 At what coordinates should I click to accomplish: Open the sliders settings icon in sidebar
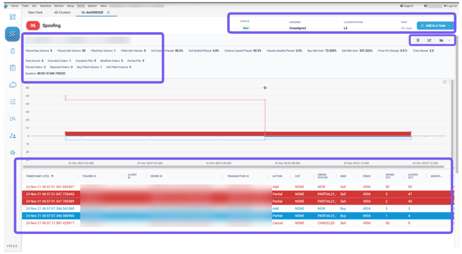click(12, 102)
